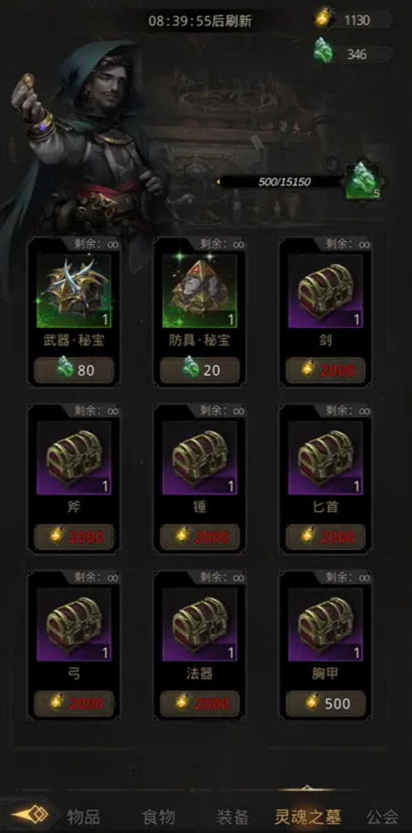
Task: Tap the 斧 axe chest icon
Action: (x=74, y=457)
